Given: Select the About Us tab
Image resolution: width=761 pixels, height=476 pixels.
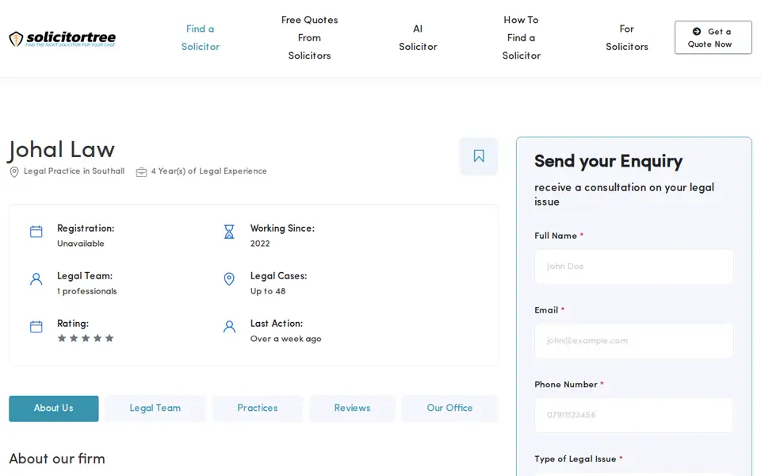Looking at the screenshot, I should click(53, 409).
